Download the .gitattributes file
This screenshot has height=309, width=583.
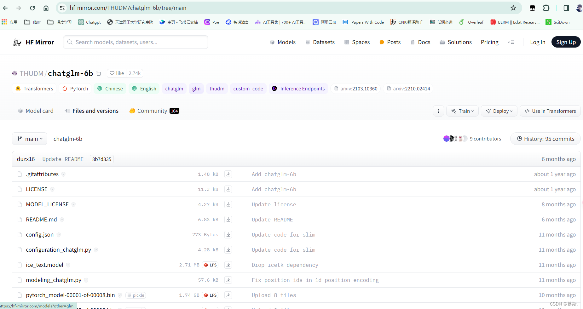pos(228,174)
